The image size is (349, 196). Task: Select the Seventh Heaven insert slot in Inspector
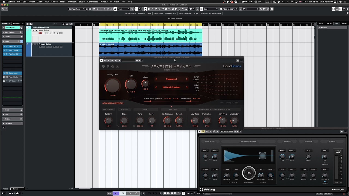pyautogui.click(x=13, y=73)
